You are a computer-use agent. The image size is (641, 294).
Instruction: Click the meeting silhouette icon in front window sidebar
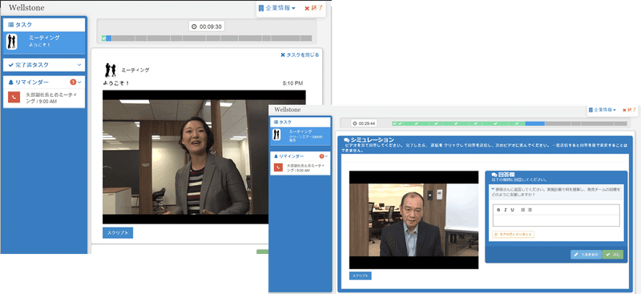pyautogui.click(x=277, y=134)
